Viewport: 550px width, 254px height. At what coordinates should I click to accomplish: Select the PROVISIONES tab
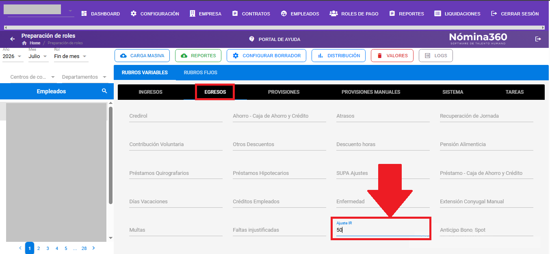coord(284,92)
